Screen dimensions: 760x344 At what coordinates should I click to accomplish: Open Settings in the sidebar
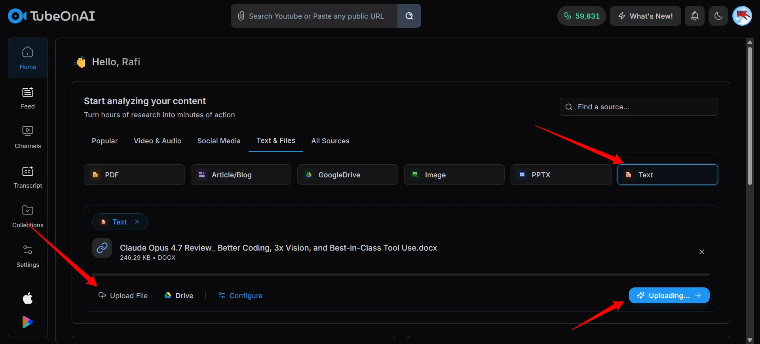(28, 256)
